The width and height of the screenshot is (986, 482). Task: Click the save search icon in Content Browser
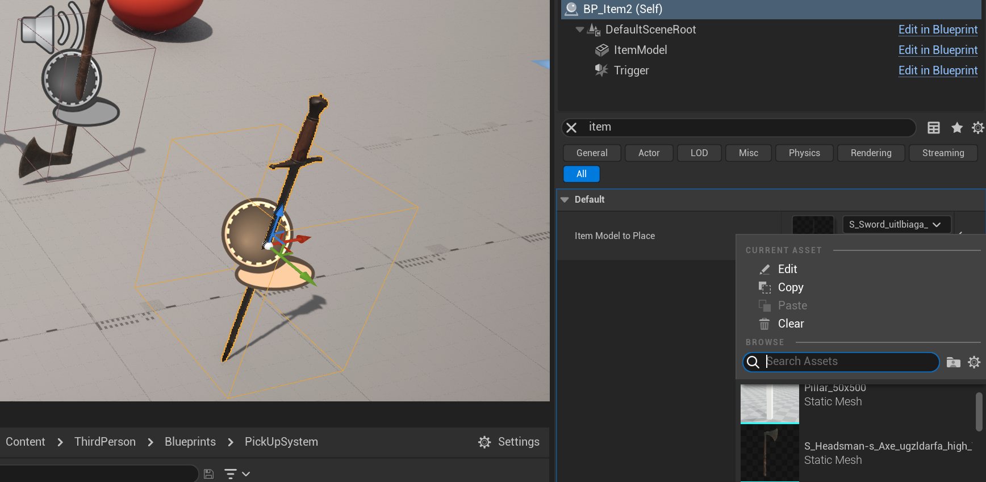209,474
